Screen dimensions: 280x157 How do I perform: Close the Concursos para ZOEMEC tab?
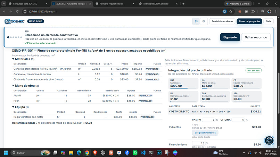click(x=47, y=3)
